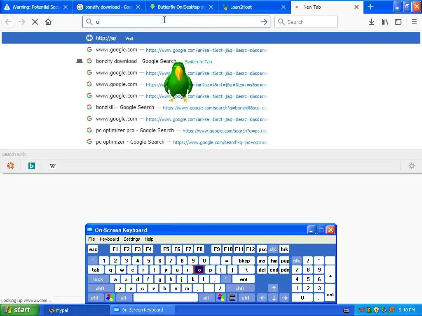
Task: Close the Loan2Host tab
Action: (284, 7)
